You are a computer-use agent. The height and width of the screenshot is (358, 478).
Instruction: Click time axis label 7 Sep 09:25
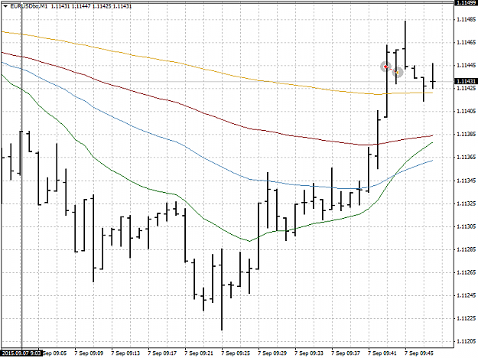pos(236,353)
